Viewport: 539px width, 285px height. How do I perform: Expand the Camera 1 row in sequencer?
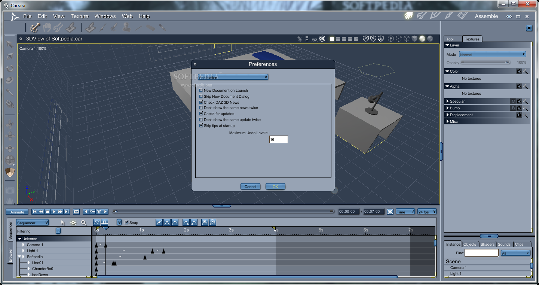tap(24, 245)
